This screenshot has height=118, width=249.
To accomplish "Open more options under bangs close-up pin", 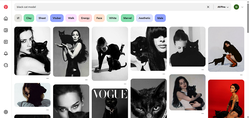I will 164,74.
